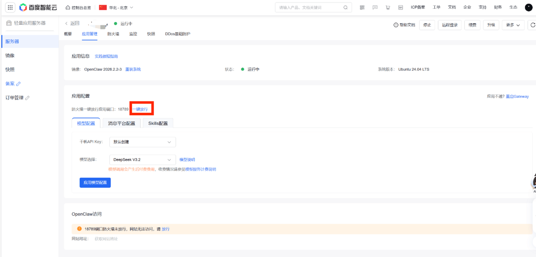Open the Skills配置 tab

point(158,123)
